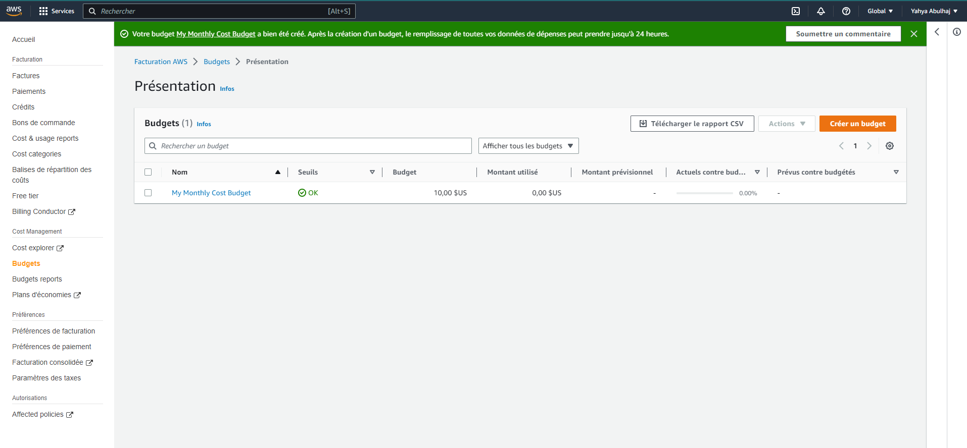Open Bons de commande in sidebar
This screenshot has height=448, width=967.
pos(43,123)
